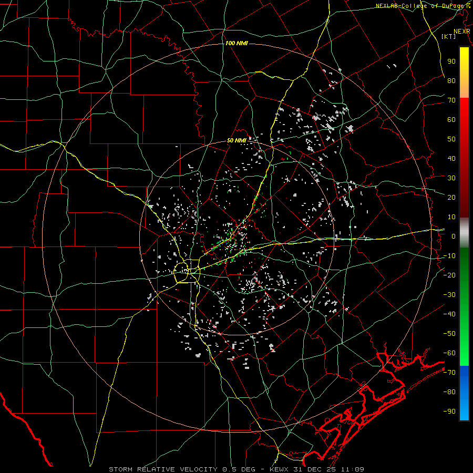Click the -60 value on the velocity scale
This screenshot has height=473, width=473.
coord(449,353)
